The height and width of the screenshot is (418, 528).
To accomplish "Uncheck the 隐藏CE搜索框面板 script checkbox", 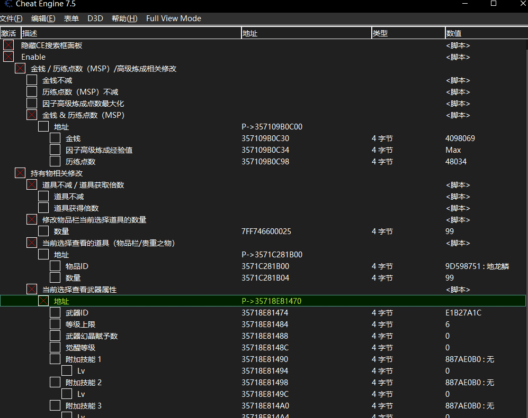I will [8, 45].
